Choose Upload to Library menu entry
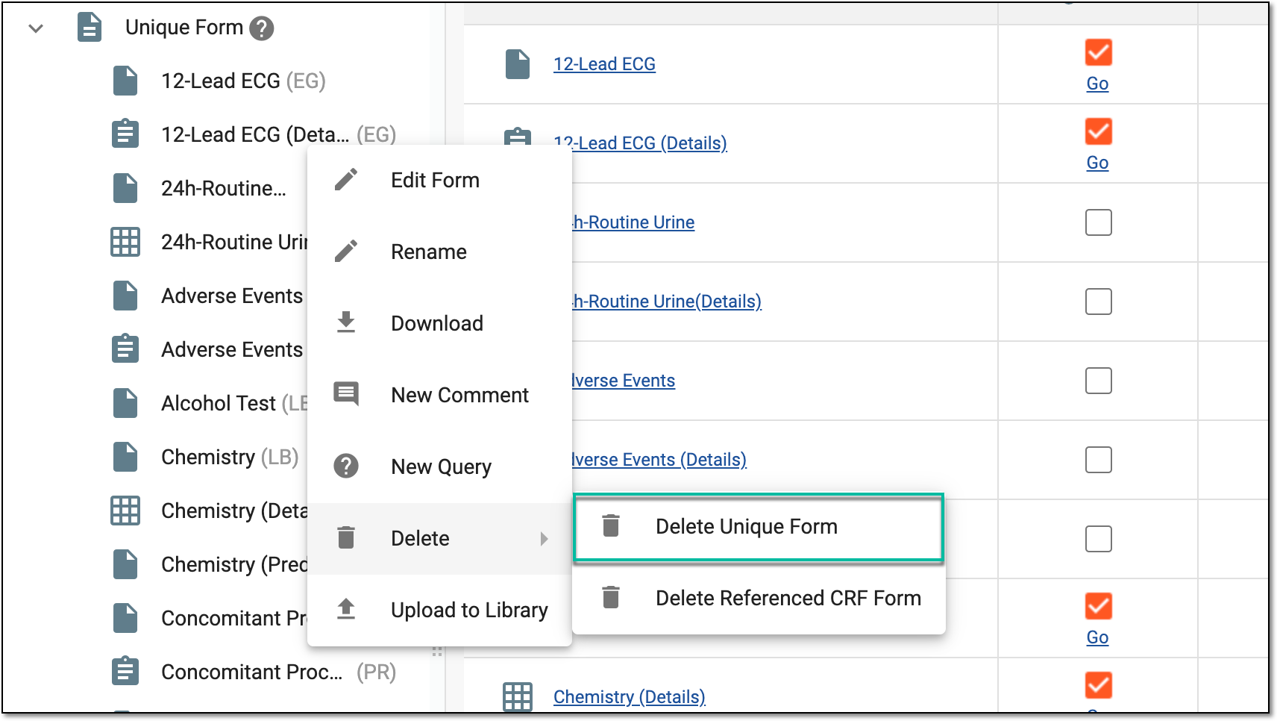Image resolution: width=1277 pixels, height=721 pixels. (439, 611)
